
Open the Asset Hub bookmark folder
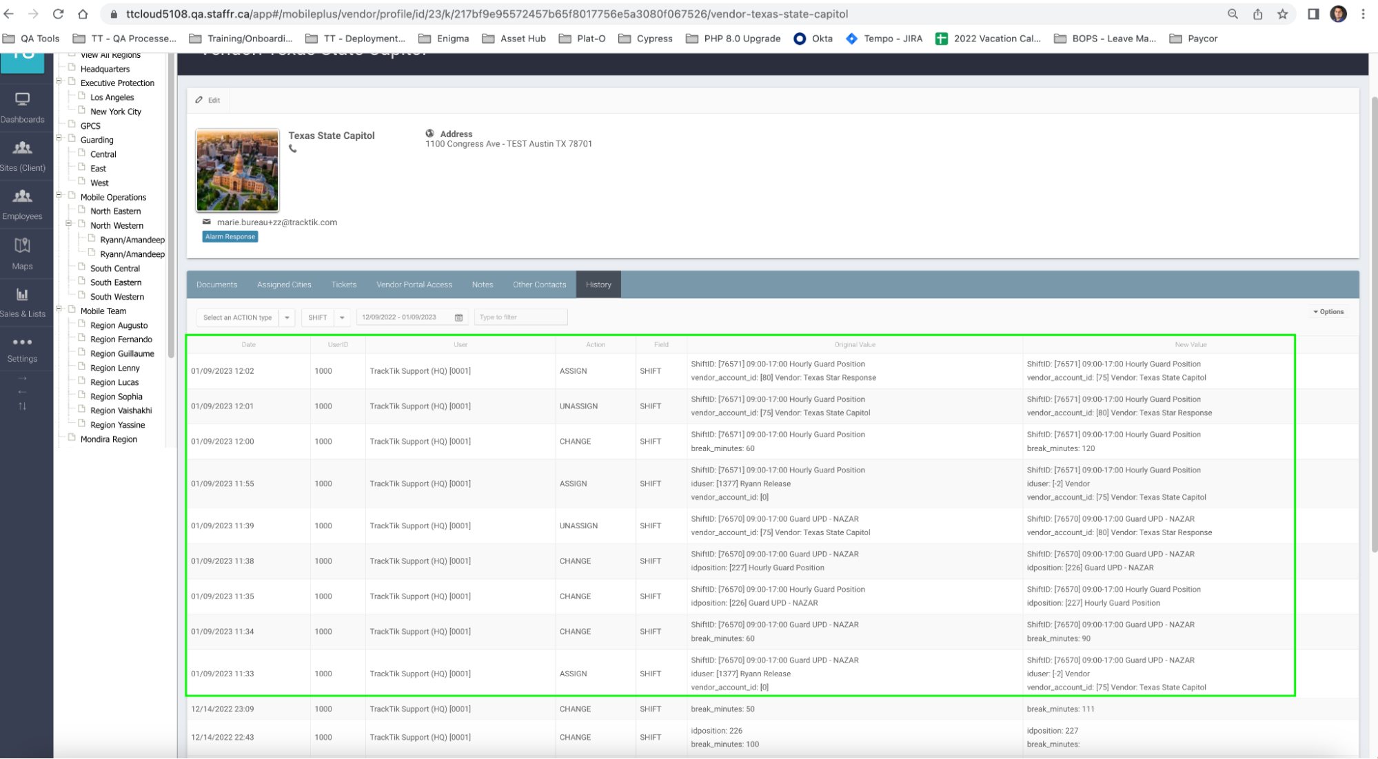[x=514, y=39]
